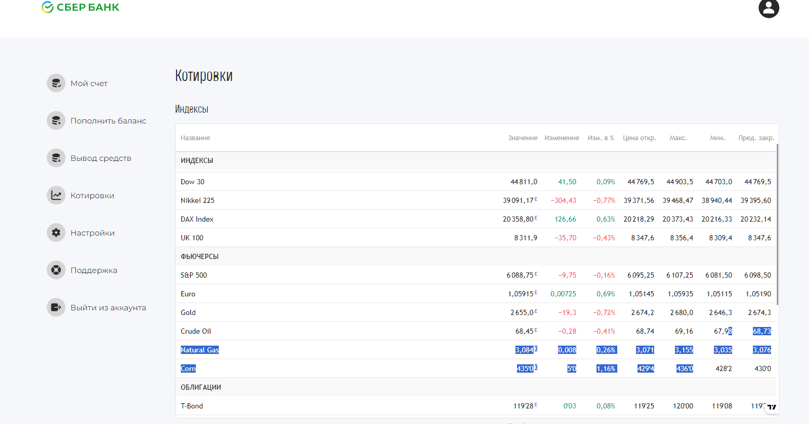This screenshot has height=424, width=809.
Task: Sort by Изм. в % column header
Action: pos(601,138)
